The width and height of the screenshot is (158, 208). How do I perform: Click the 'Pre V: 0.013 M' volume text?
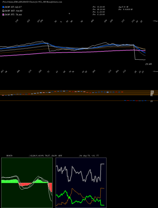coord(125,9)
